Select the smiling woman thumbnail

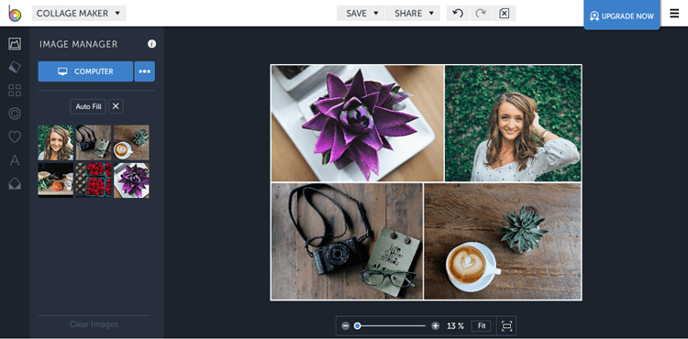point(55,143)
